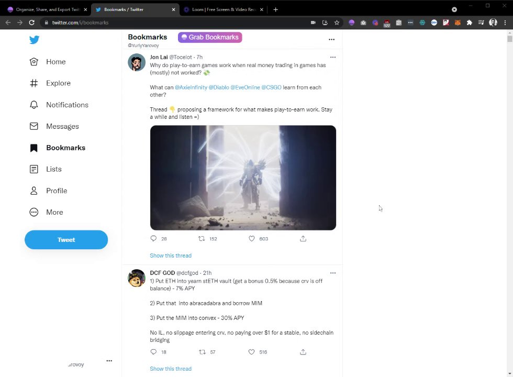This screenshot has height=377, width=513.
Task: Retweet DCF GOD's tweet
Action: (202, 352)
